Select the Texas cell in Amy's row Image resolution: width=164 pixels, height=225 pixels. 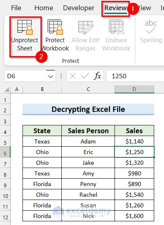(42, 173)
